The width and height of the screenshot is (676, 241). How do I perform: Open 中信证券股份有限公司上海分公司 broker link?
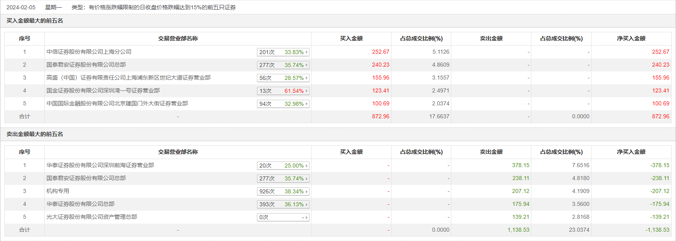(x=89, y=52)
